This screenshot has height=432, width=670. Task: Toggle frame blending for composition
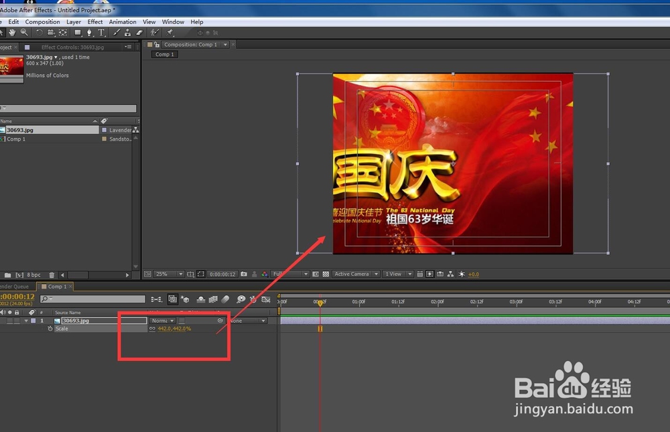(213, 299)
